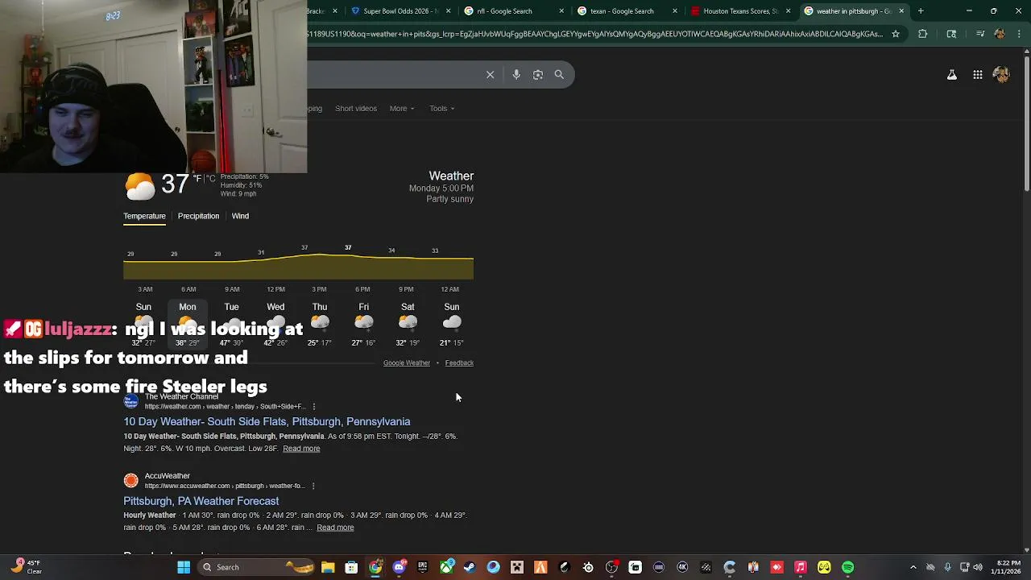This screenshot has height=580, width=1031.
Task: Open Google Lens image search icon
Action: click(538, 75)
